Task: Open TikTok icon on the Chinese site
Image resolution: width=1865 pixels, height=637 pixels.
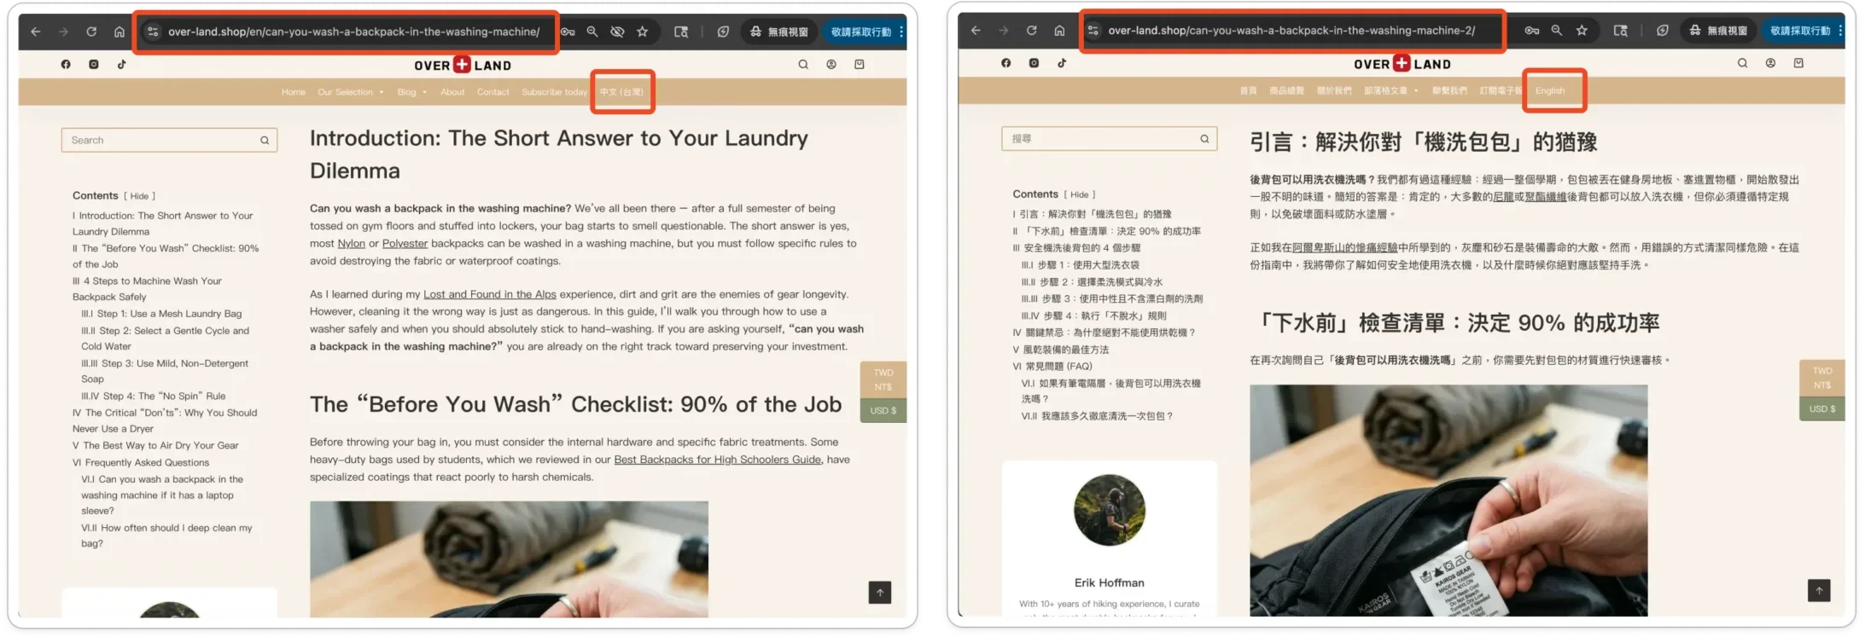Action: click(x=1062, y=62)
